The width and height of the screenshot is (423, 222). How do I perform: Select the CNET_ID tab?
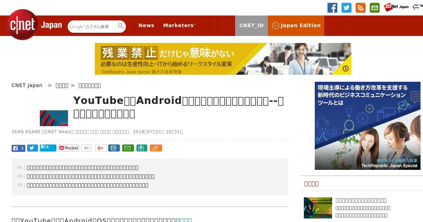(x=251, y=25)
